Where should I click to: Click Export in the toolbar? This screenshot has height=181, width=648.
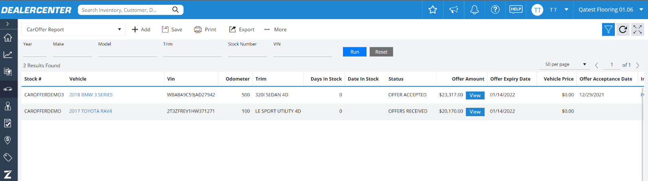(242, 29)
